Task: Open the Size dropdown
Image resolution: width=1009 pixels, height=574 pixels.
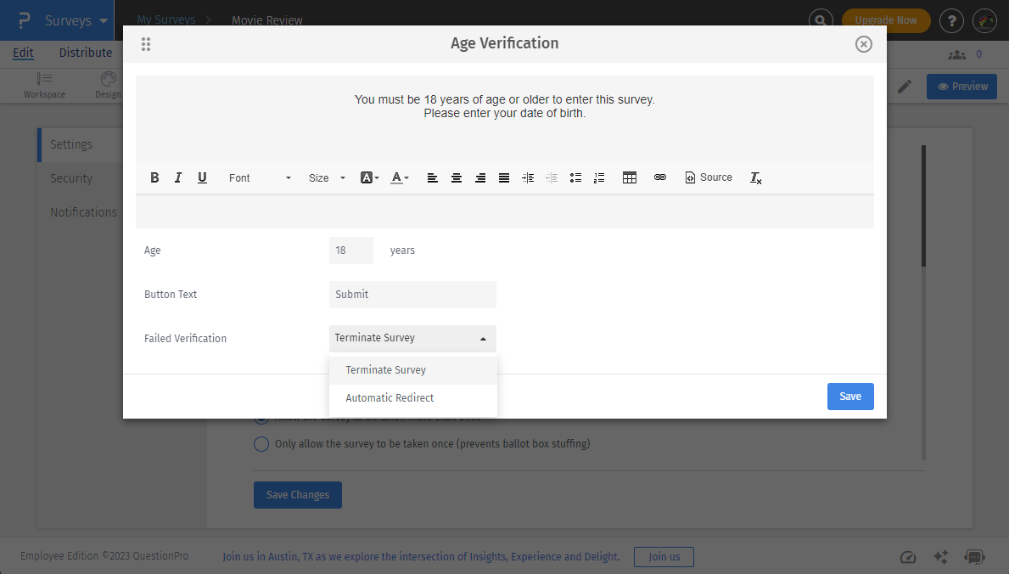Action: [325, 177]
